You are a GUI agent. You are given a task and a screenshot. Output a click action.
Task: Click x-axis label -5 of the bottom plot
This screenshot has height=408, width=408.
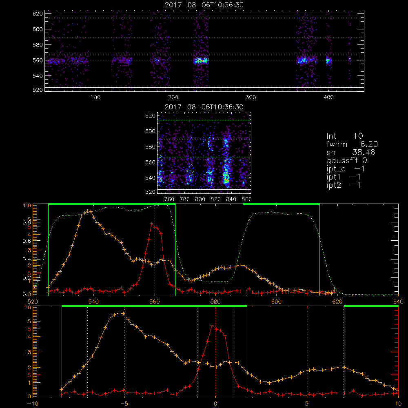pyautogui.click(x=124, y=404)
